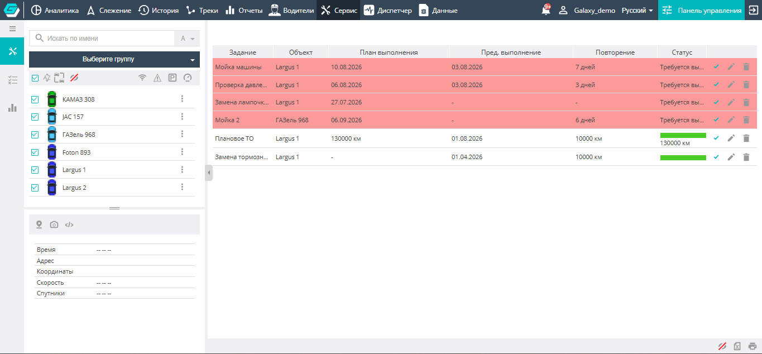762x354 pixels.
Task: Open the A sort dropdown beside search
Action: tap(187, 39)
